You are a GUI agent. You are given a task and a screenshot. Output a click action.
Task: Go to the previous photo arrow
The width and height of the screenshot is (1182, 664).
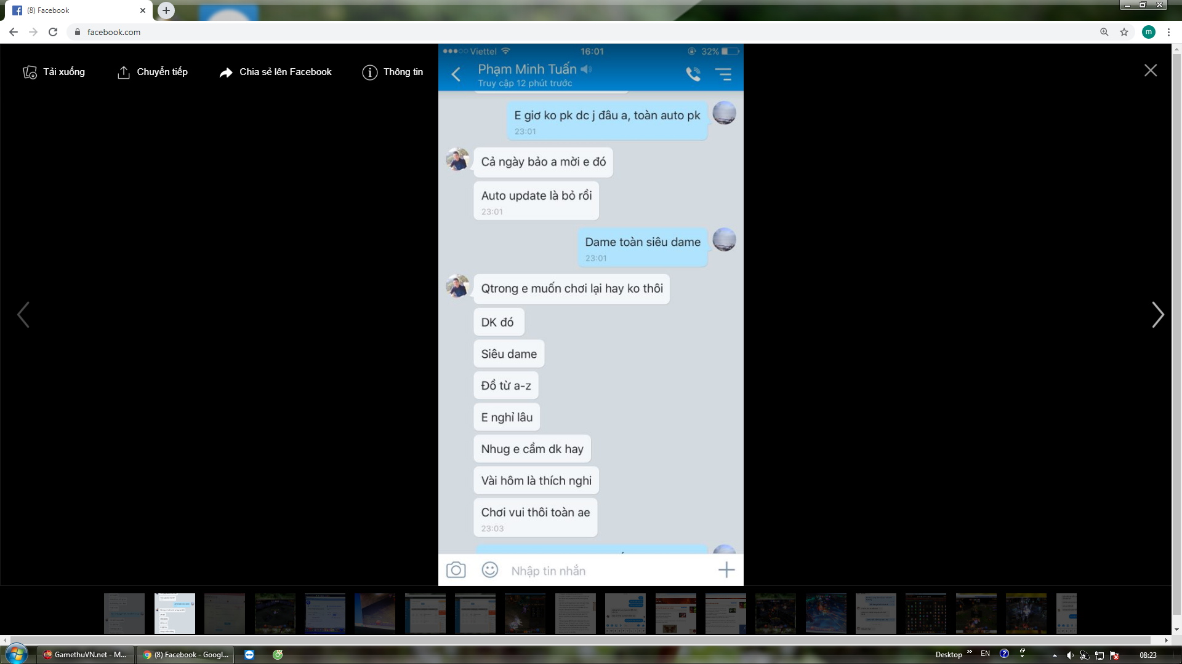click(x=23, y=315)
